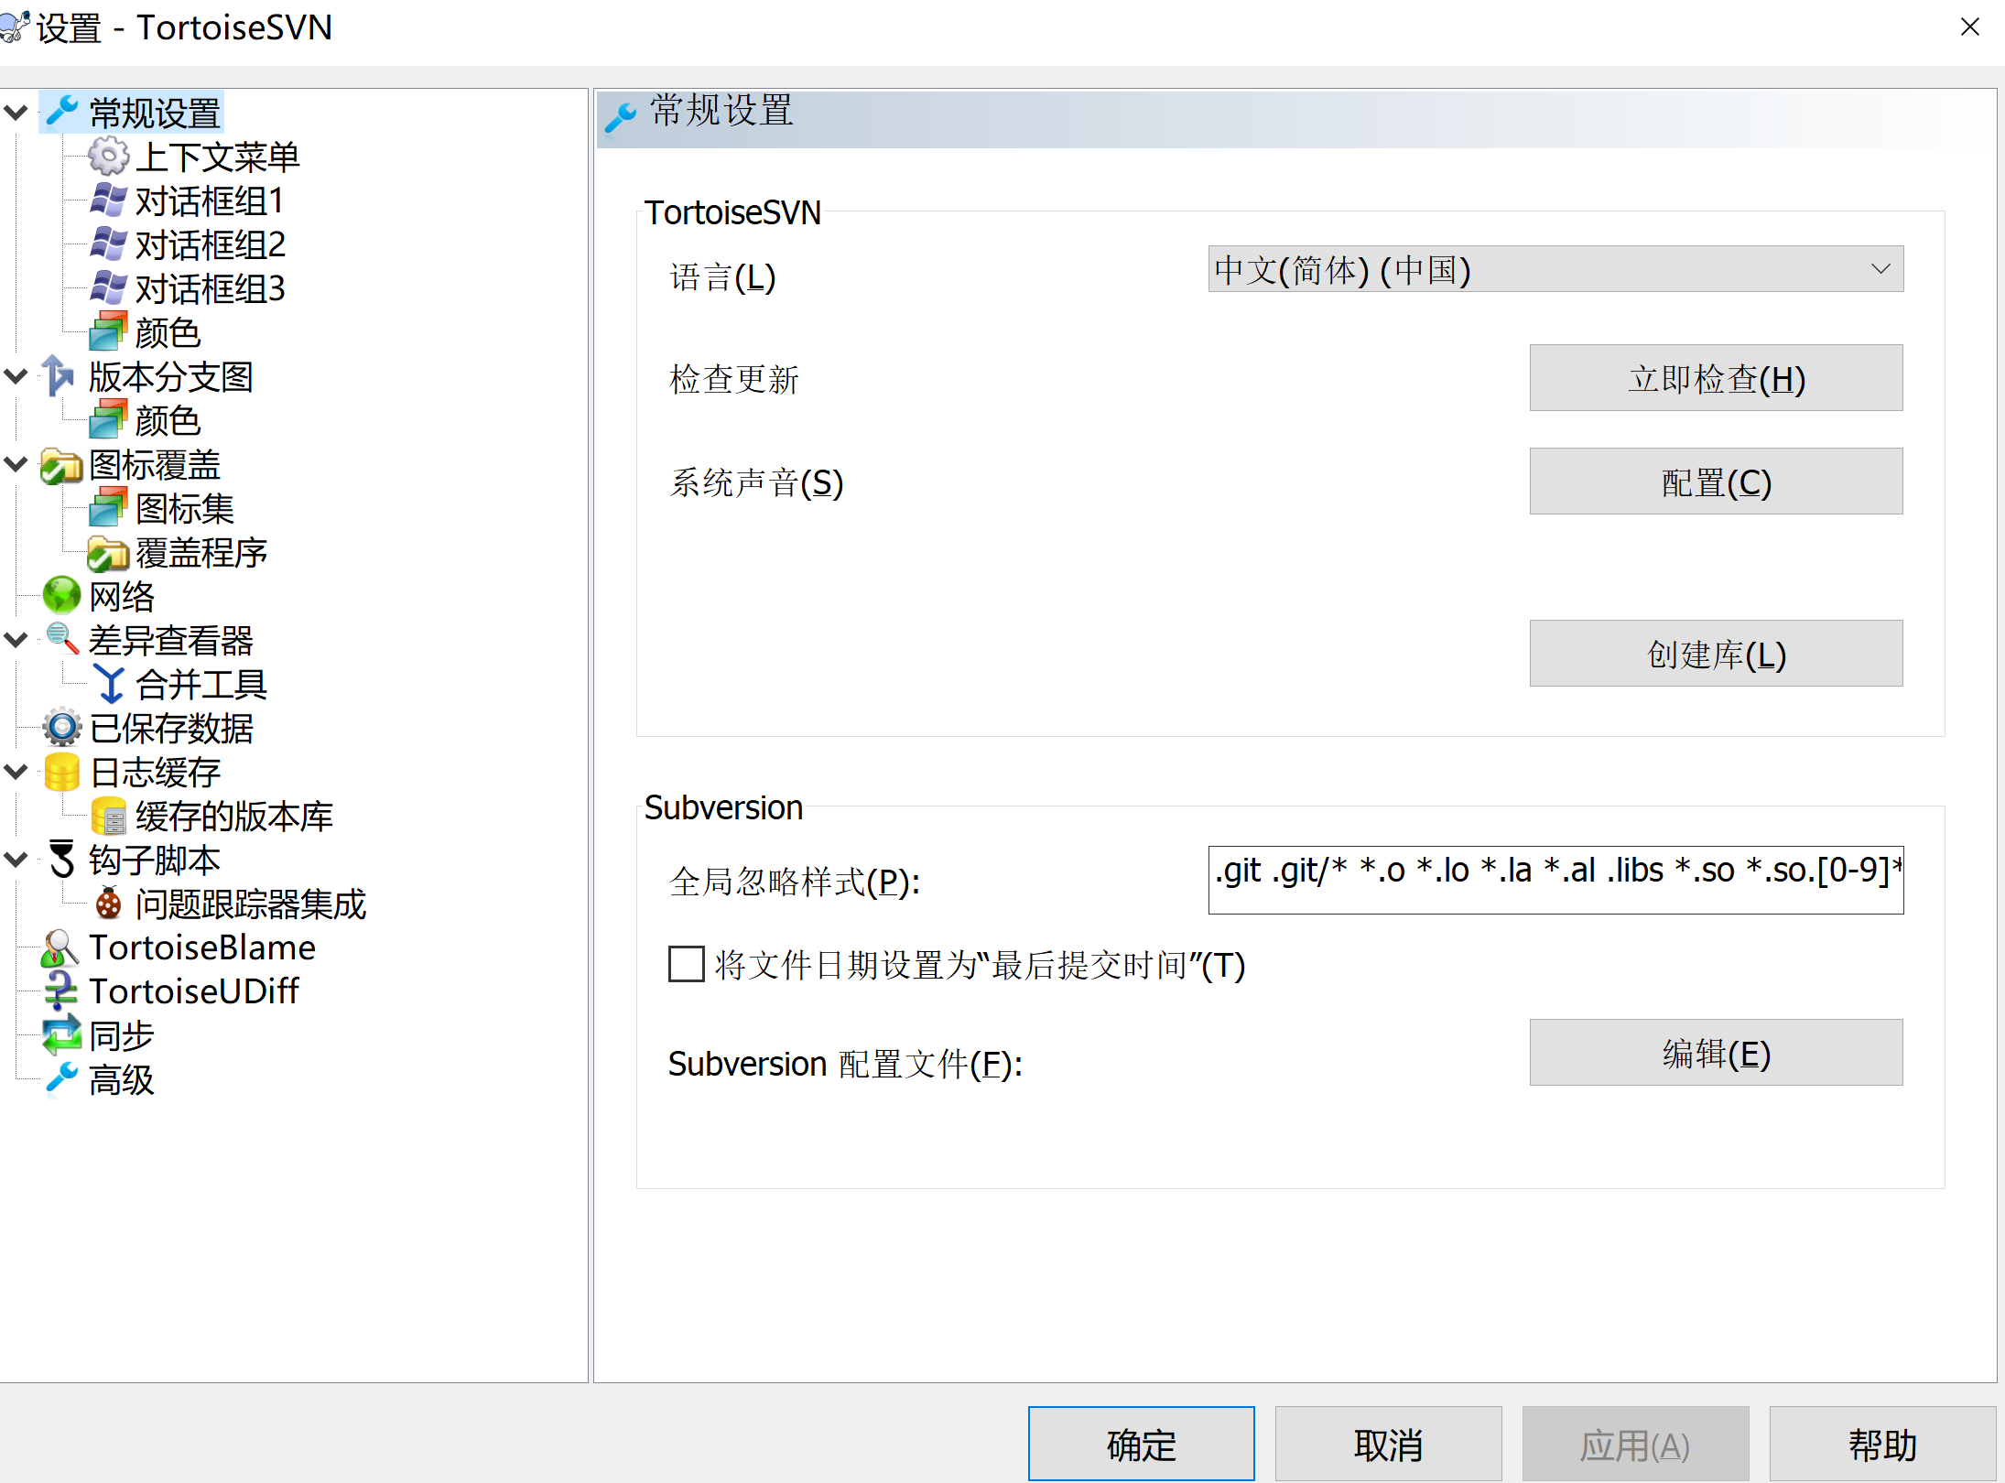
Task: Click the bug icon for 问题跟踪器集成
Action: (x=108, y=904)
